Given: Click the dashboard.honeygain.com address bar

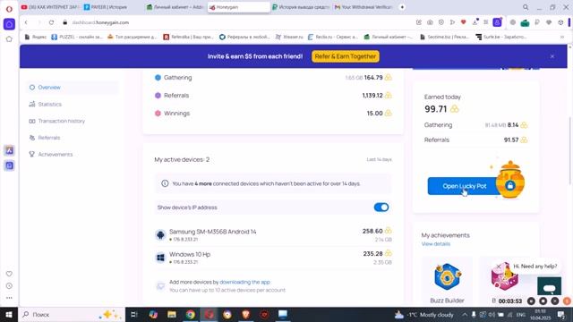Looking at the screenshot, I should [100, 22].
